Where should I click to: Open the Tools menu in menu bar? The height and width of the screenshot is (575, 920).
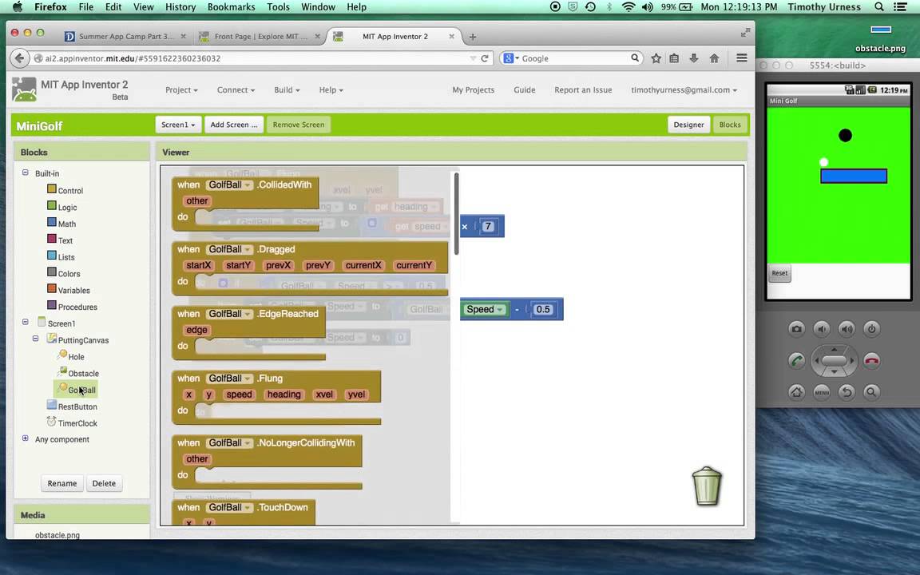[x=278, y=7]
